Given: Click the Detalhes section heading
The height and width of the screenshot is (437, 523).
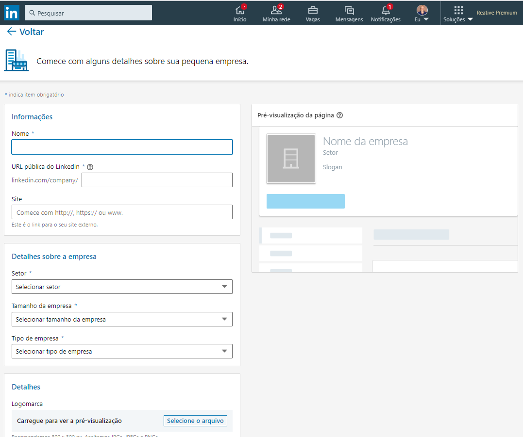Looking at the screenshot, I should click(26, 387).
